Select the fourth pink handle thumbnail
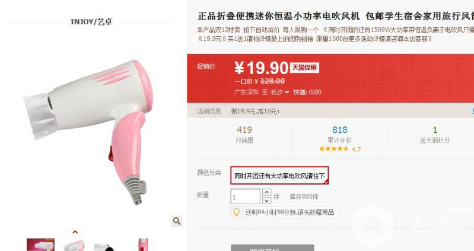The width and height of the screenshot is (474, 251). point(143,244)
